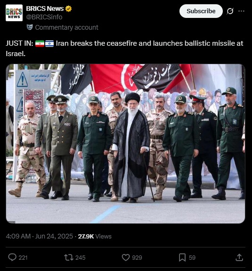Open the @BRICSinfo handle link
Viewport: 252px width, 271px height.
click(44, 17)
